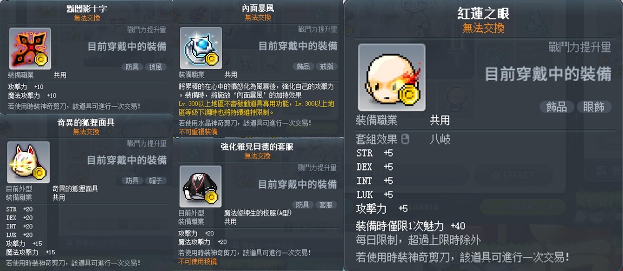The image size is (623, 271).
Task: Click the 戒指 tag in ring tooltip
Action: (x=326, y=66)
